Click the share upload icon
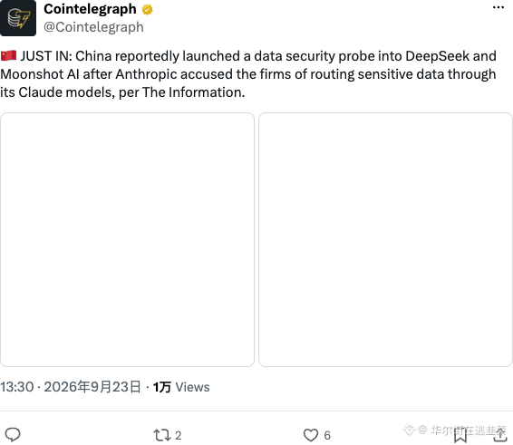513x445 pixels. [500, 435]
